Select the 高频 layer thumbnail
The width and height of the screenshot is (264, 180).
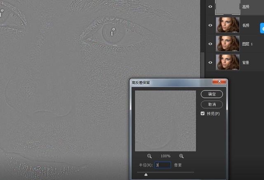(228, 7)
